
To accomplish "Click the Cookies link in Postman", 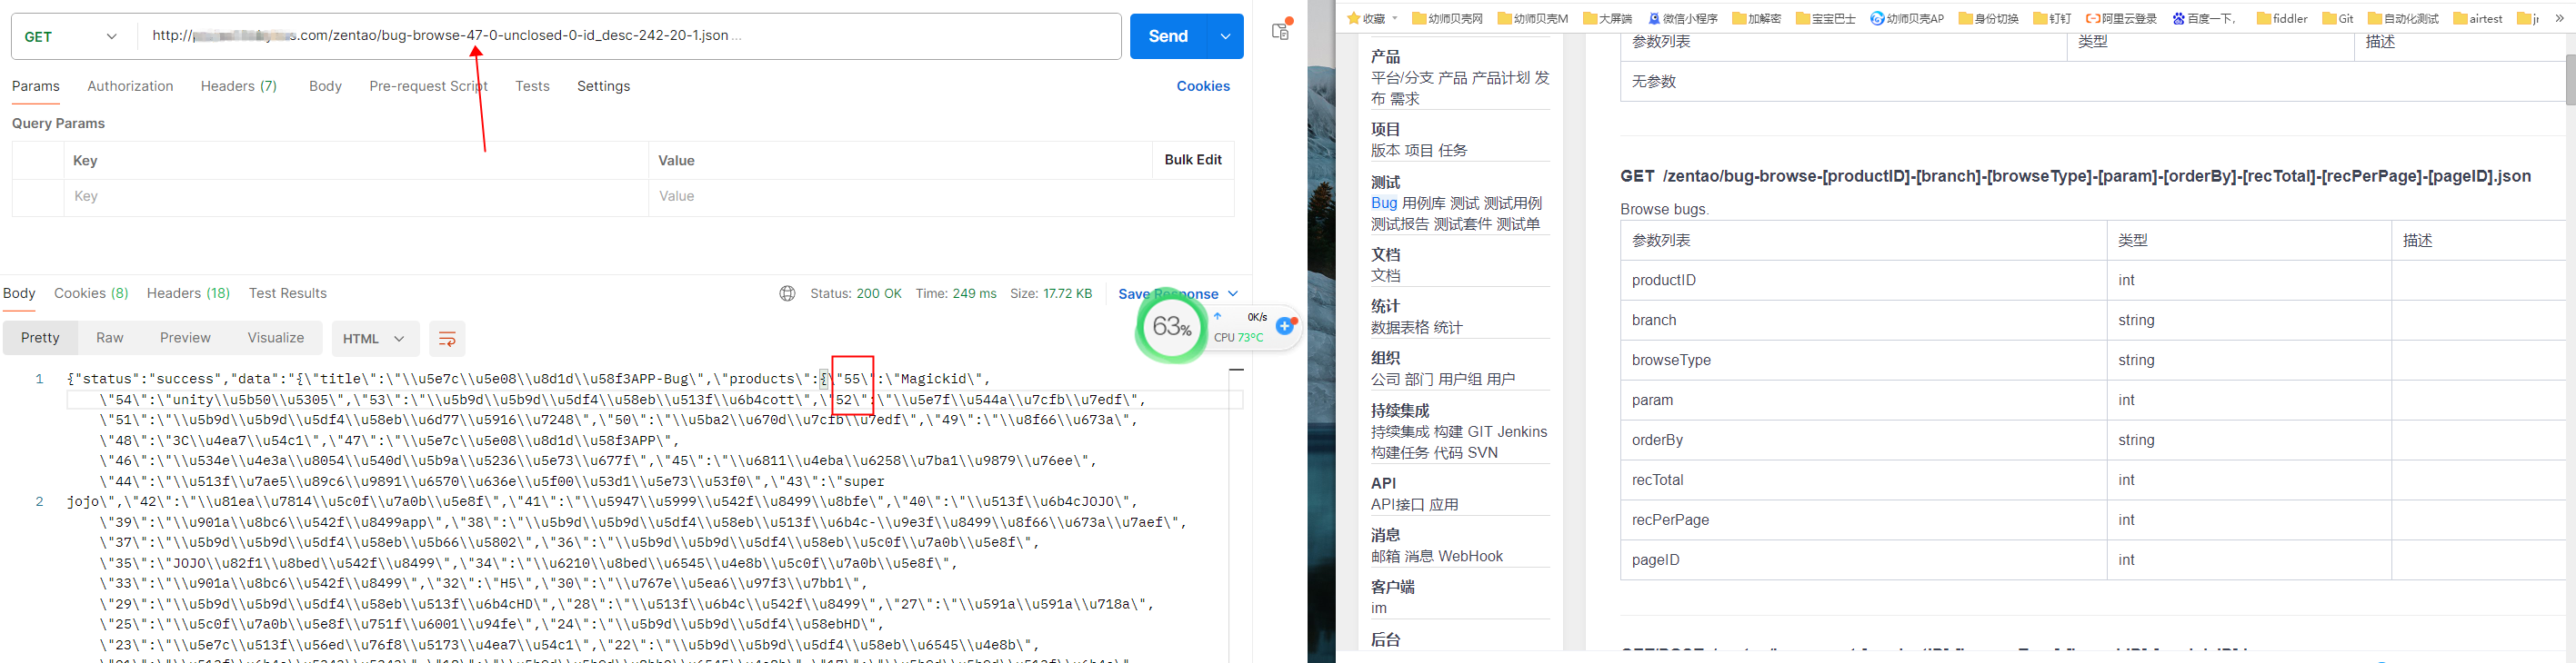I will pyautogui.click(x=1203, y=87).
